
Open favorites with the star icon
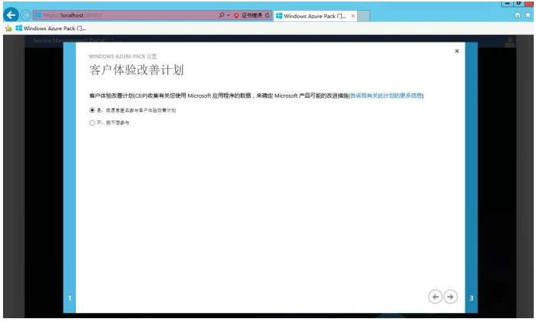(528, 15)
